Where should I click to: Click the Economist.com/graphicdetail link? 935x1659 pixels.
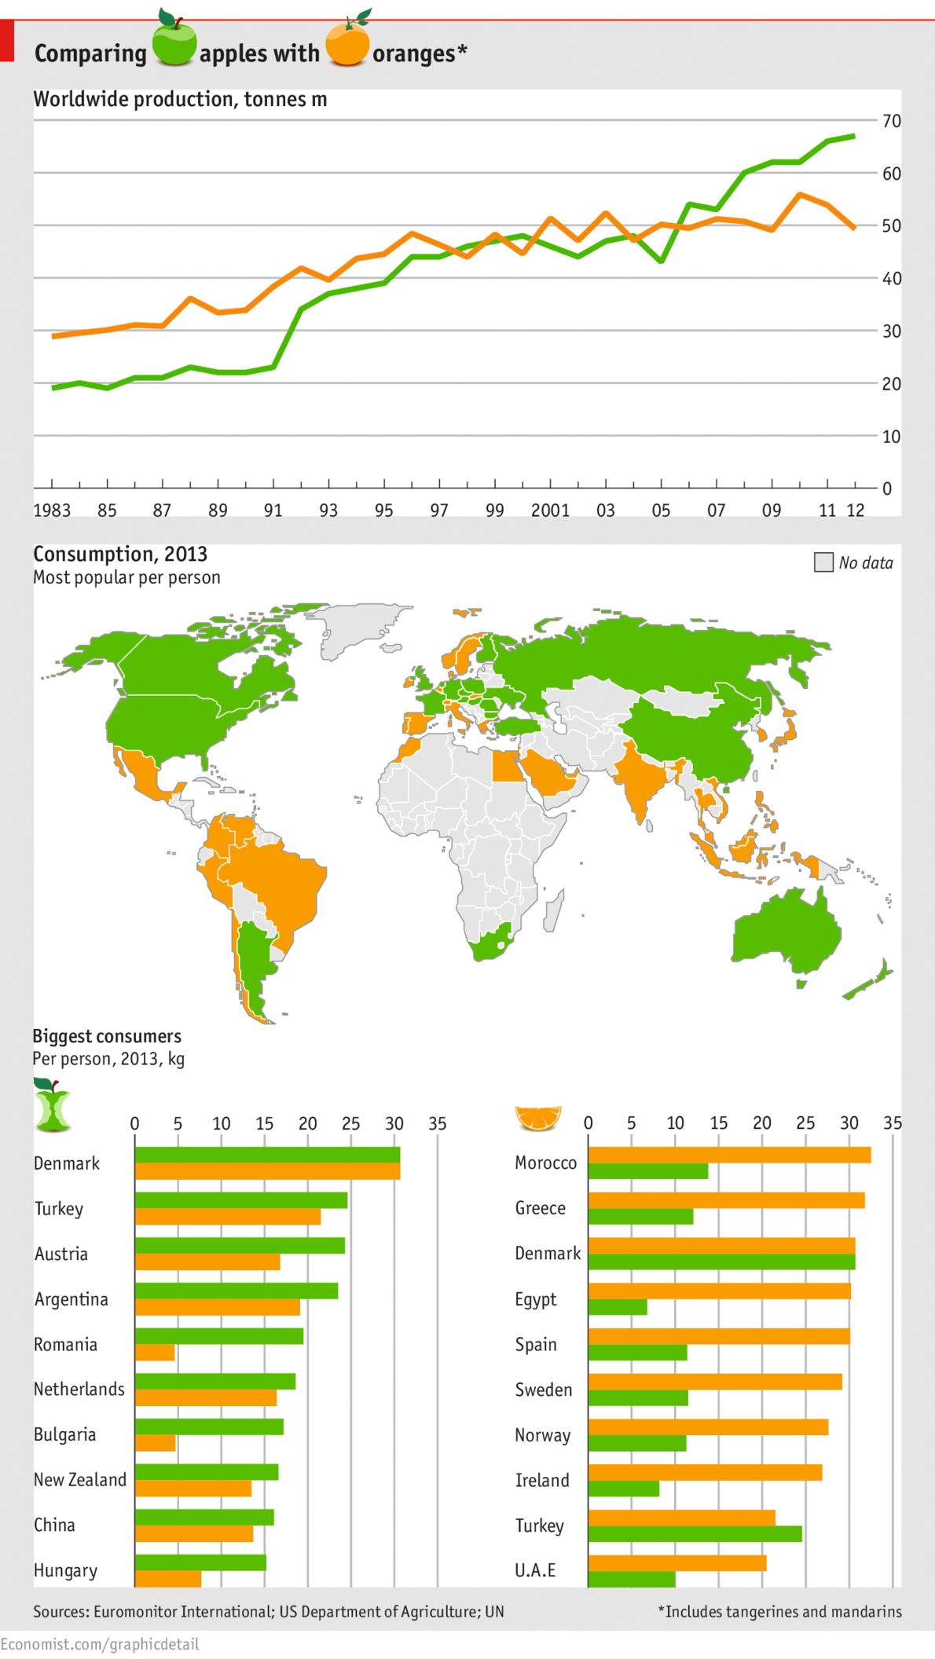(100, 1643)
